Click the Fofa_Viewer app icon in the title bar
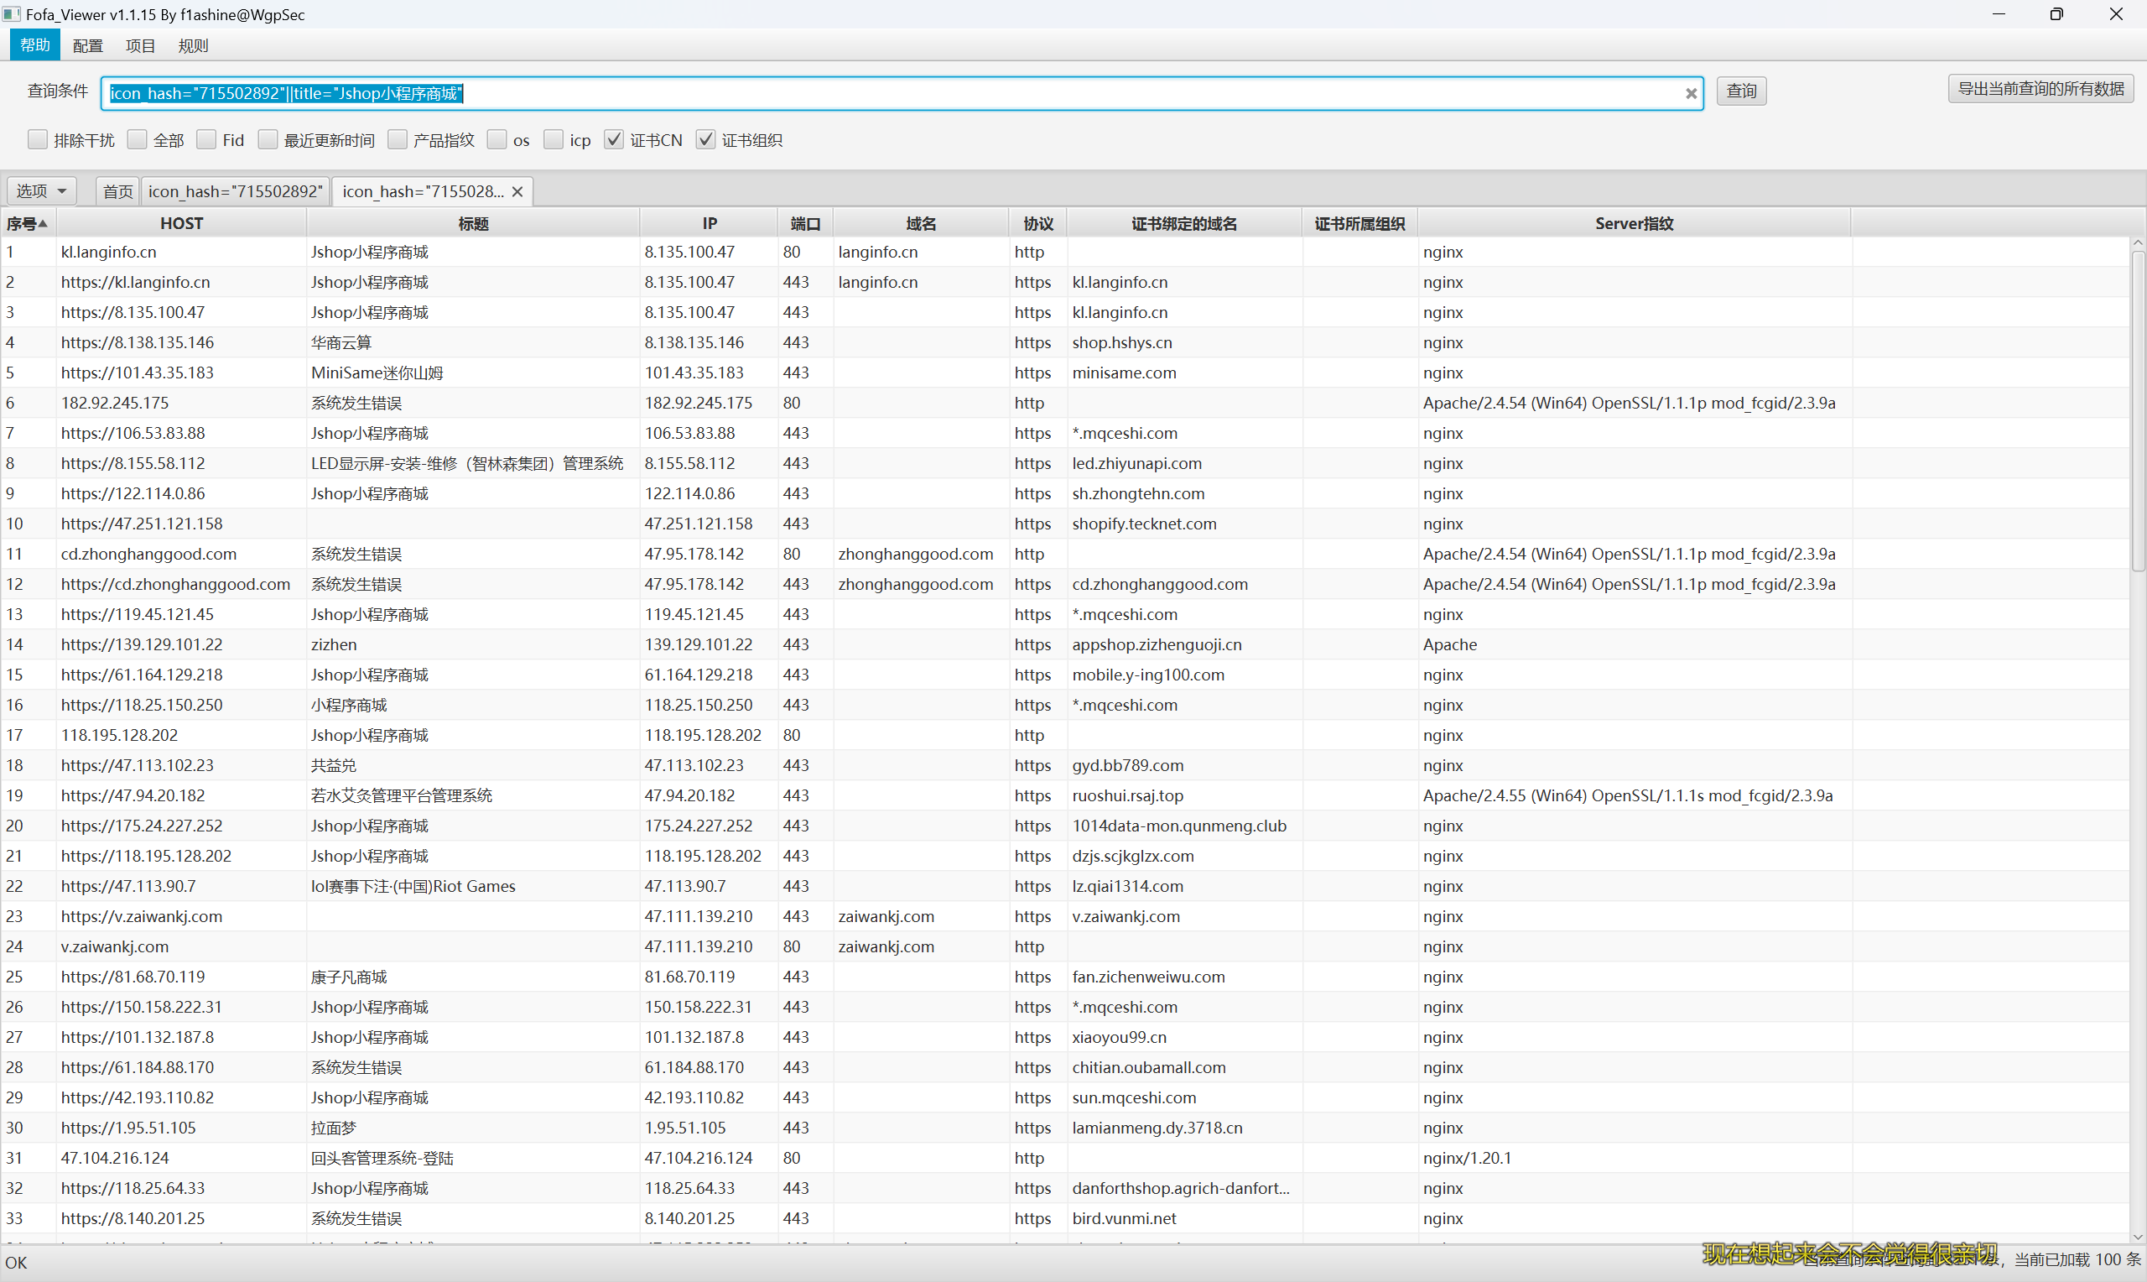This screenshot has height=1282, width=2147. click(11, 13)
